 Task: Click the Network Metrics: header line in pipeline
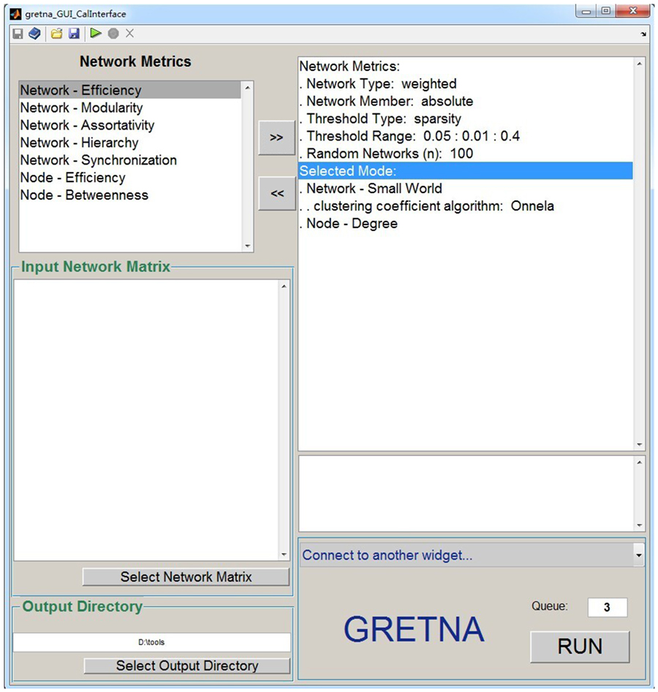tap(466, 66)
